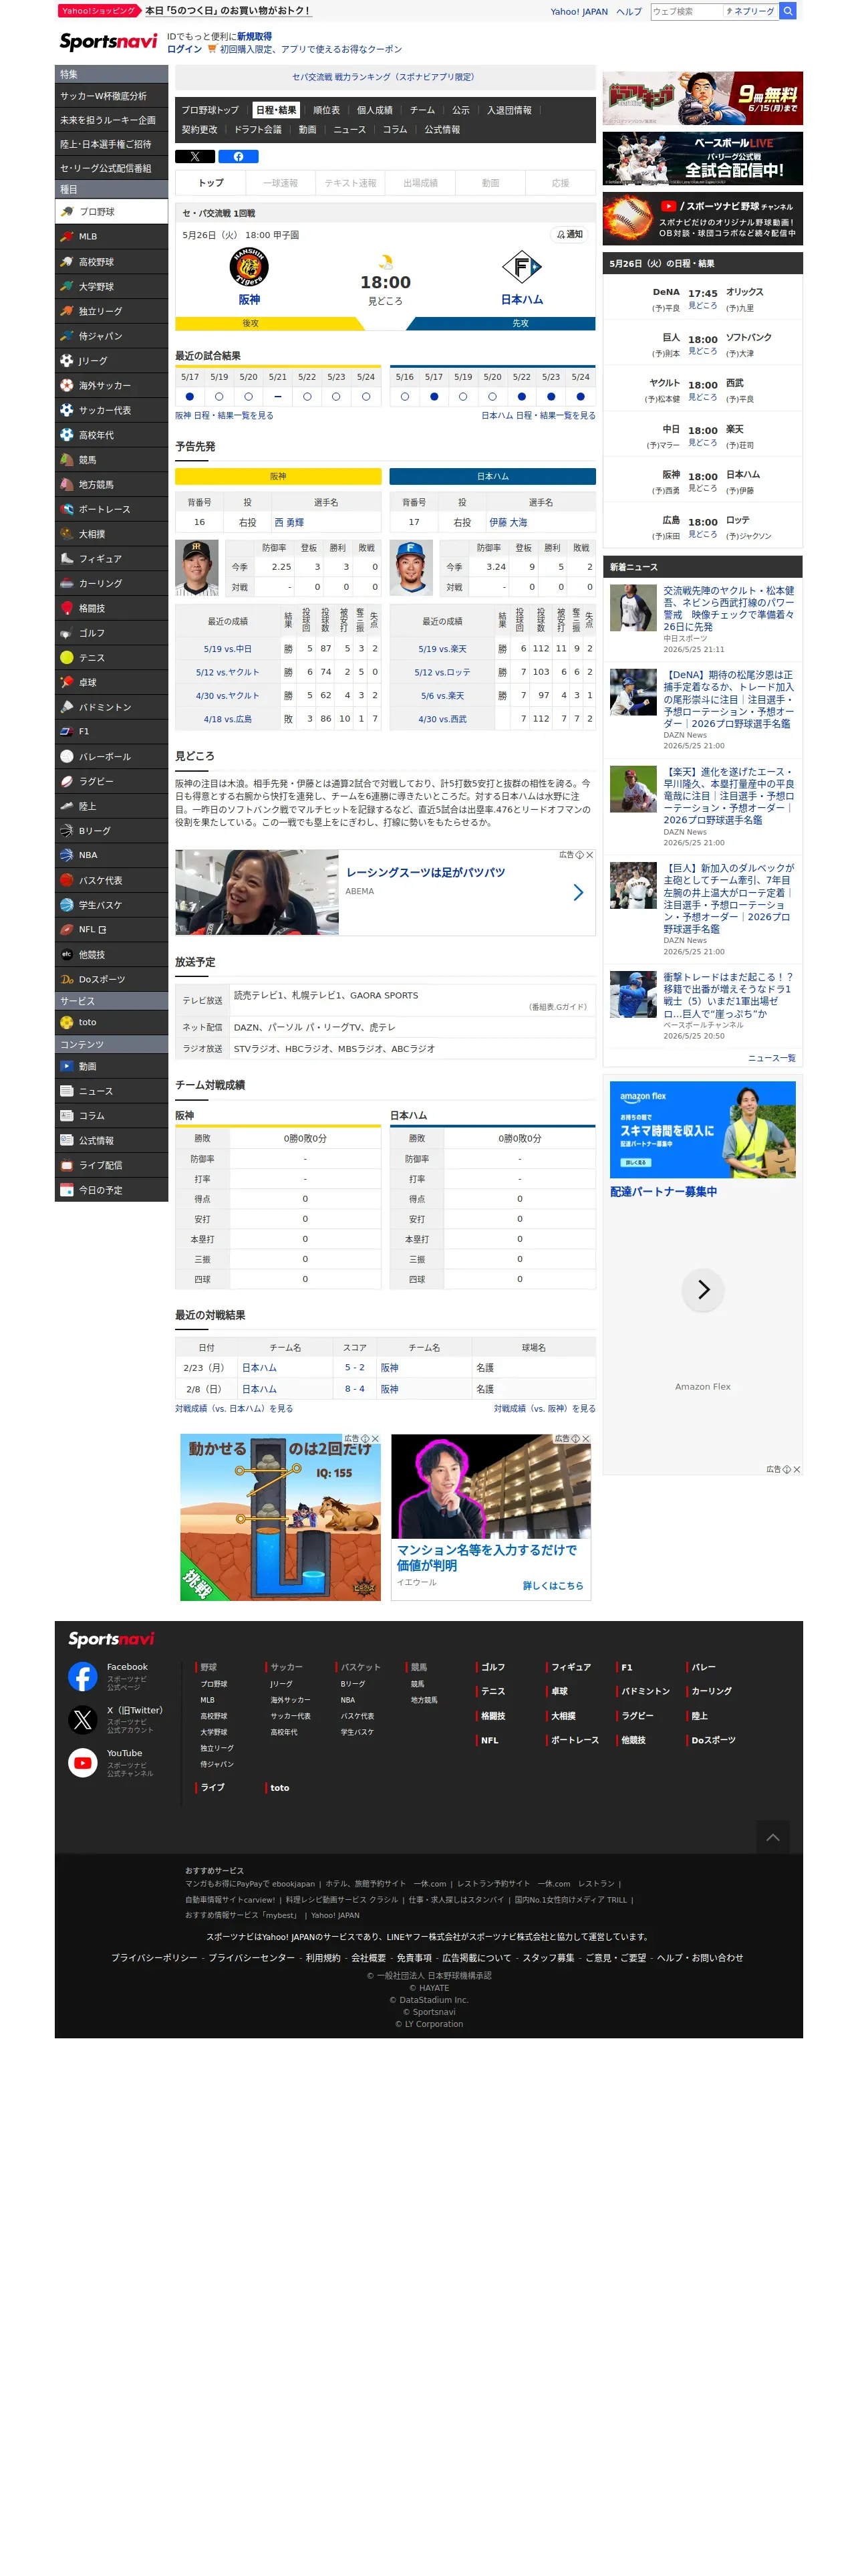Select the ボートレース icon in the sidebar
This screenshot has height=2576, width=858.
67,510
